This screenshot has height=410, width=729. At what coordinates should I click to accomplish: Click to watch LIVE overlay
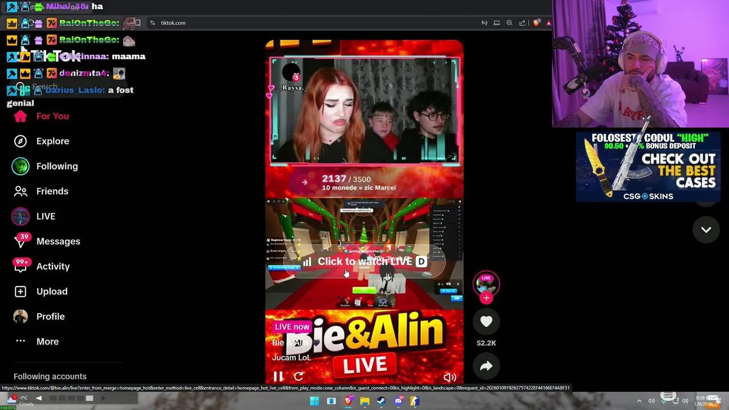364,261
